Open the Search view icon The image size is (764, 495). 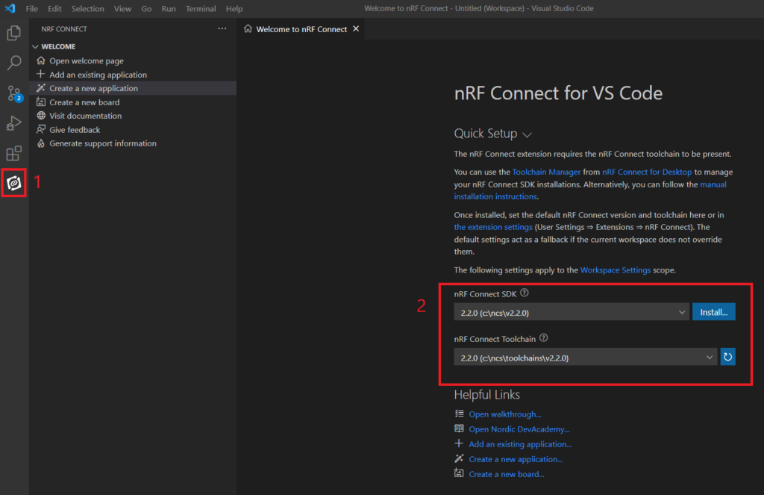point(13,63)
